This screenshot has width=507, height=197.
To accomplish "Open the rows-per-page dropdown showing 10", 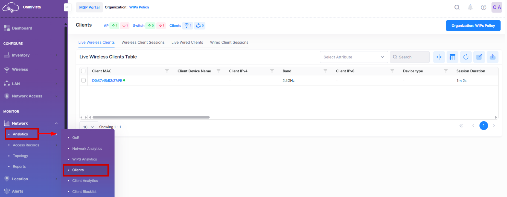I will coord(89,127).
